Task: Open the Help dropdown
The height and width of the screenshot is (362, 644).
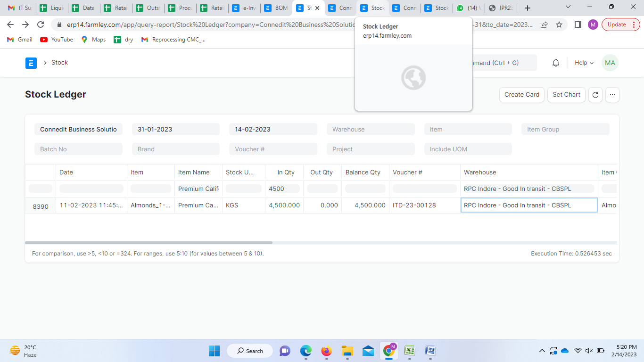Action: coord(583,62)
